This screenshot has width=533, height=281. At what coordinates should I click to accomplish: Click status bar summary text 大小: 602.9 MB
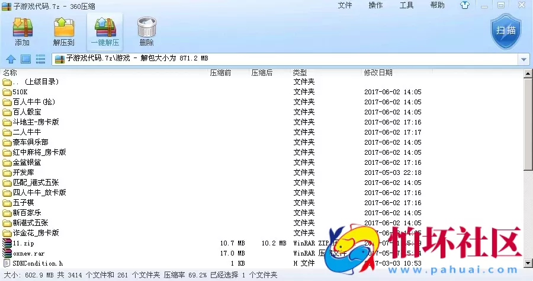coord(28,275)
